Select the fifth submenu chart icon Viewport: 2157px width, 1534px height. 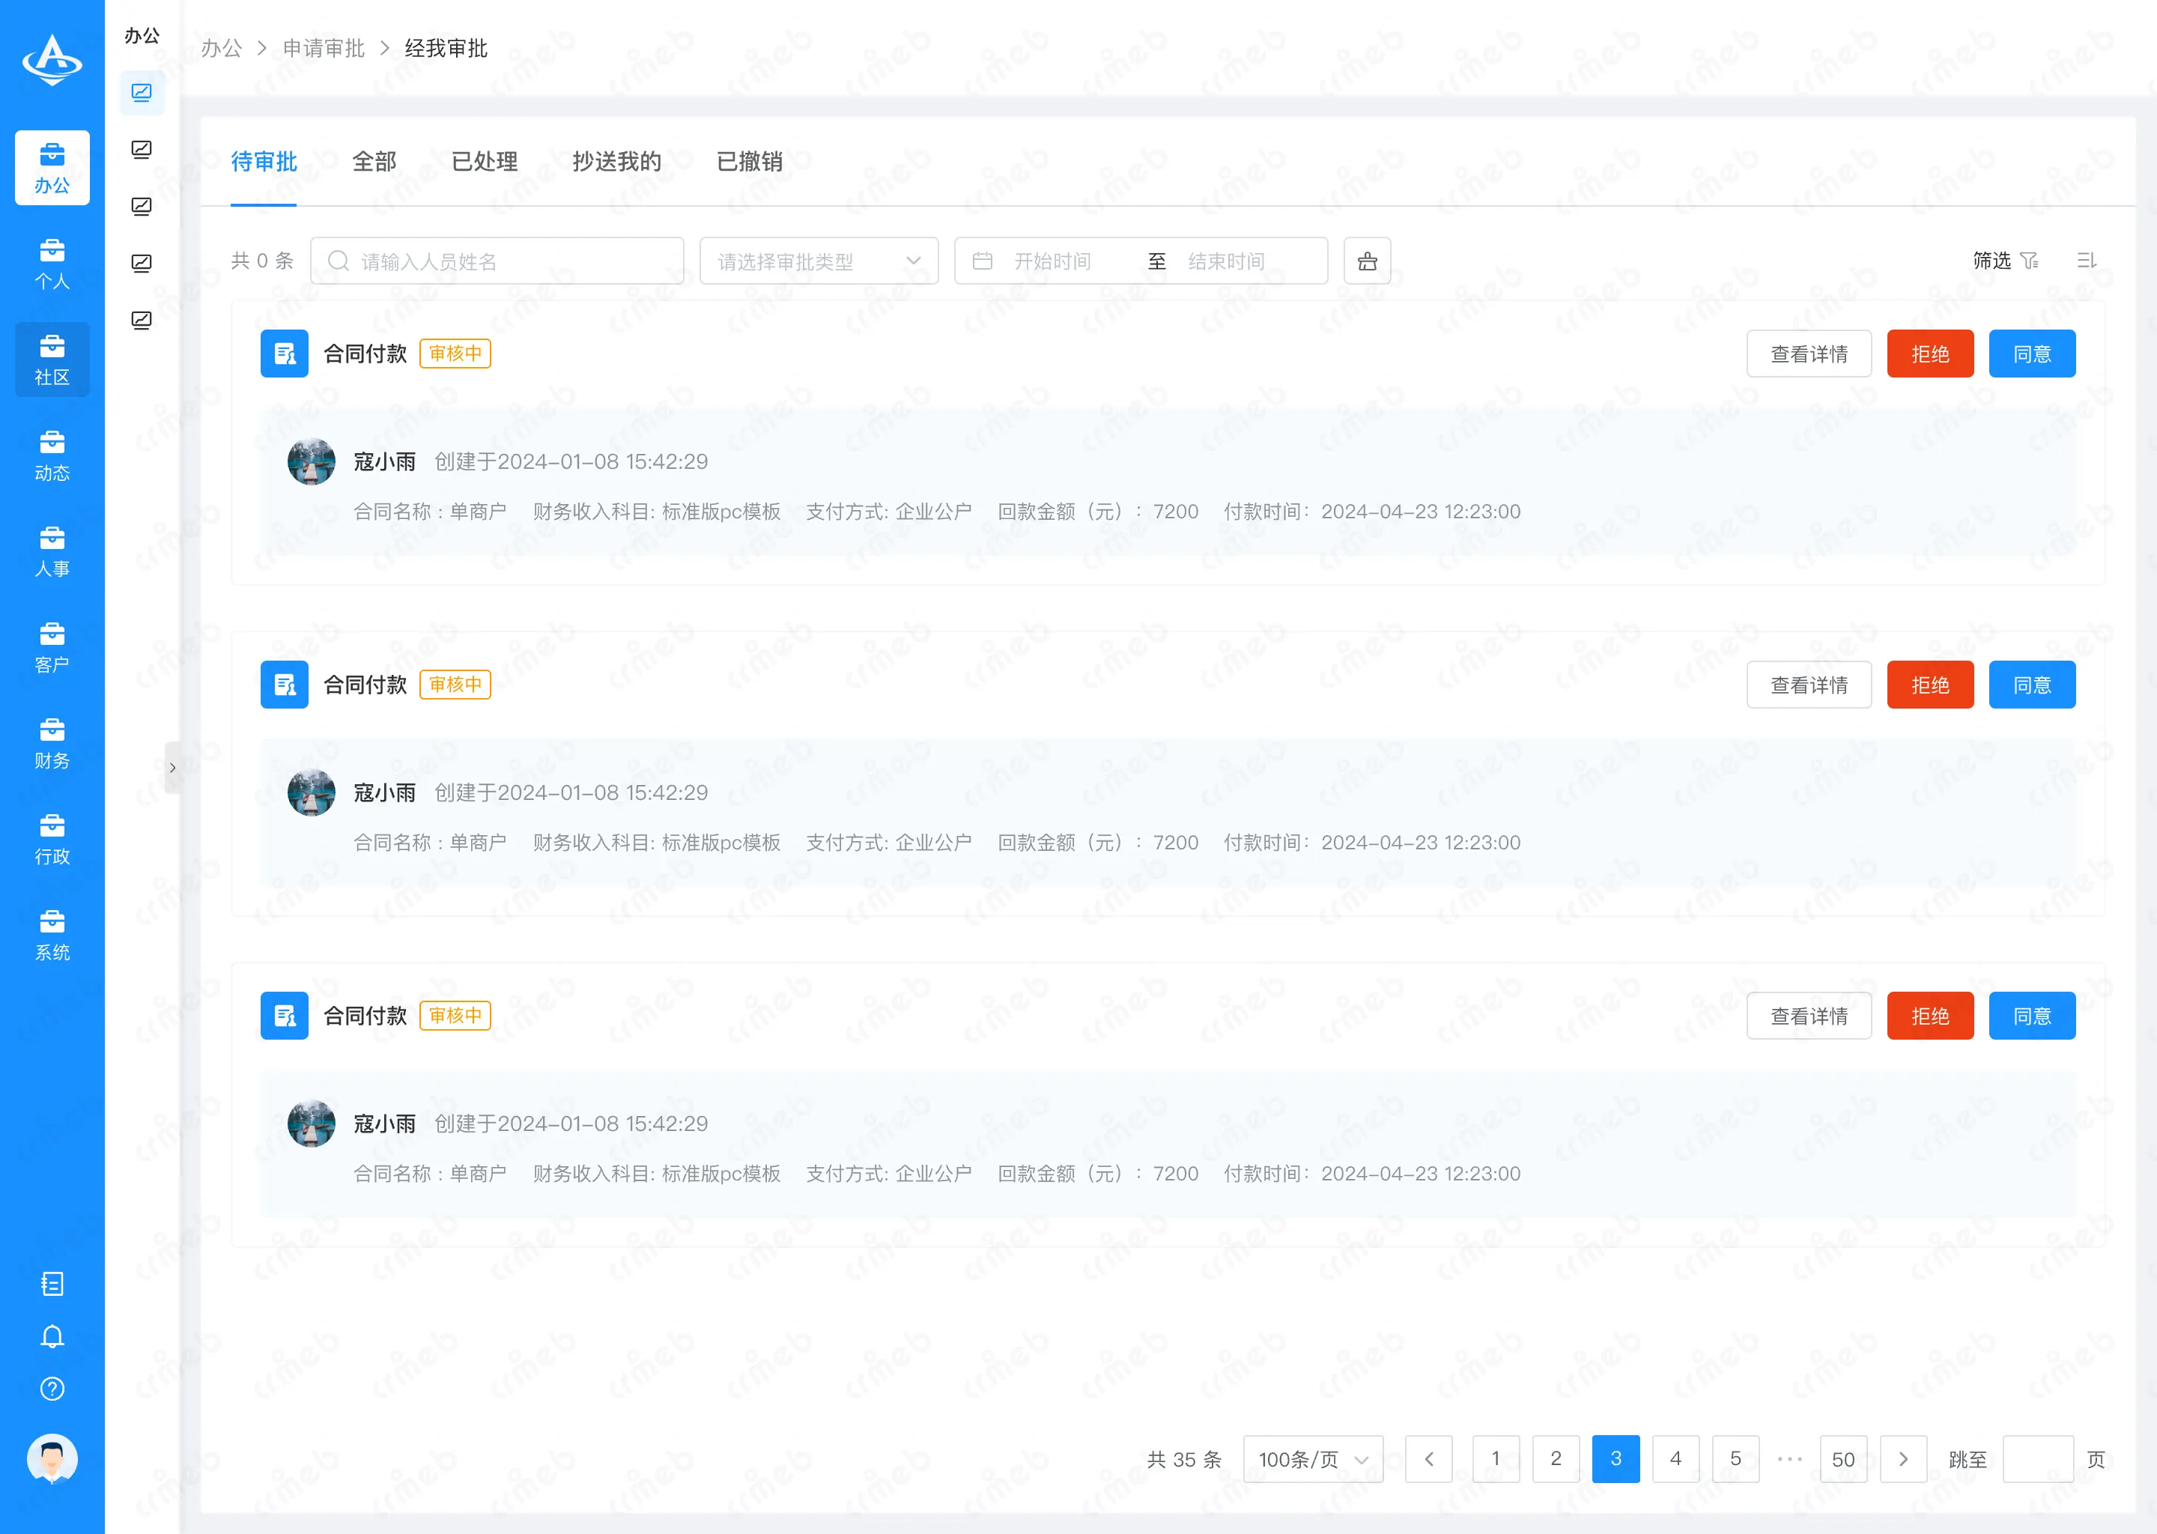click(142, 321)
